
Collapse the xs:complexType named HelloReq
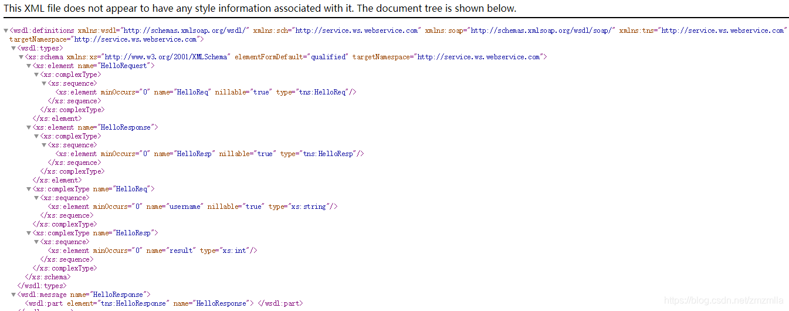coord(29,189)
